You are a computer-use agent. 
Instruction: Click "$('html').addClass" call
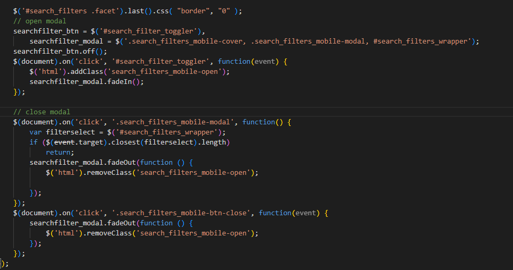point(66,72)
